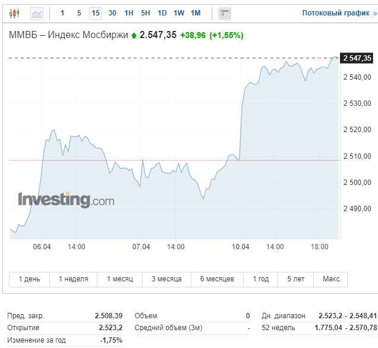378x348 pixels.
Task: Click the 2 547,35 price label marker
Action: coord(357,58)
